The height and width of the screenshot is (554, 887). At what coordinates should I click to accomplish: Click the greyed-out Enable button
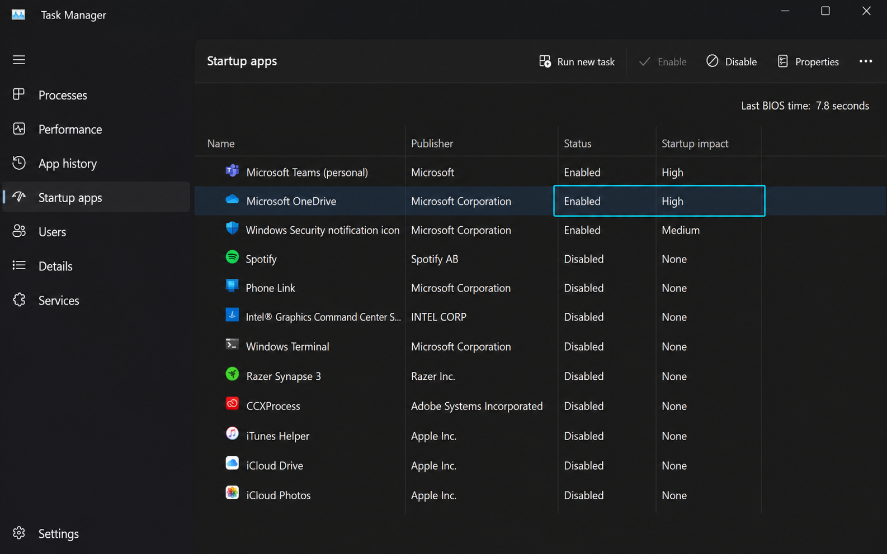click(663, 61)
